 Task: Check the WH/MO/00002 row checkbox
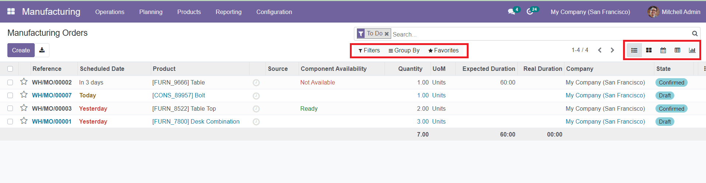tap(10, 83)
